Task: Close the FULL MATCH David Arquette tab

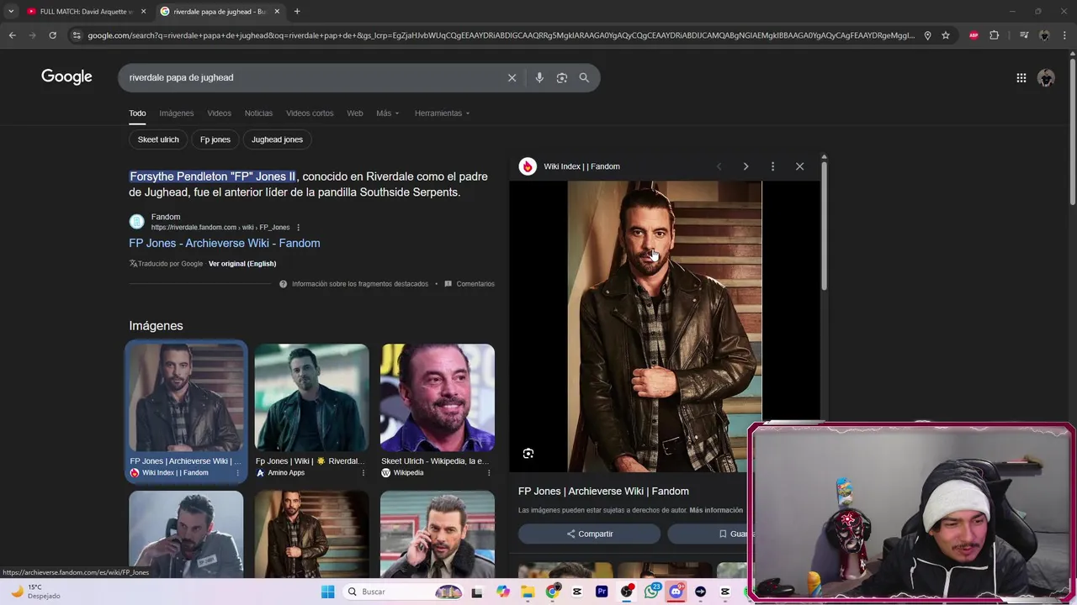Action: point(143,11)
